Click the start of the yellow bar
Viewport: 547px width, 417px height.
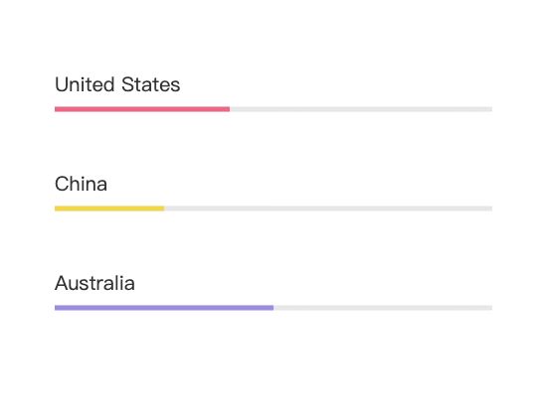(56, 208)
